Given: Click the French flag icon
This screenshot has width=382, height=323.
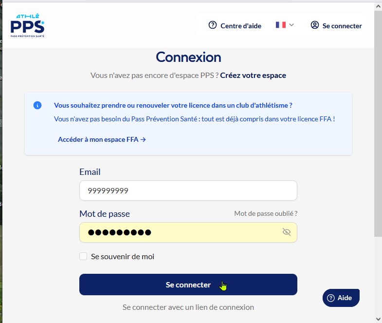Looking at the screenshot, I should click(x=281, y=25).
